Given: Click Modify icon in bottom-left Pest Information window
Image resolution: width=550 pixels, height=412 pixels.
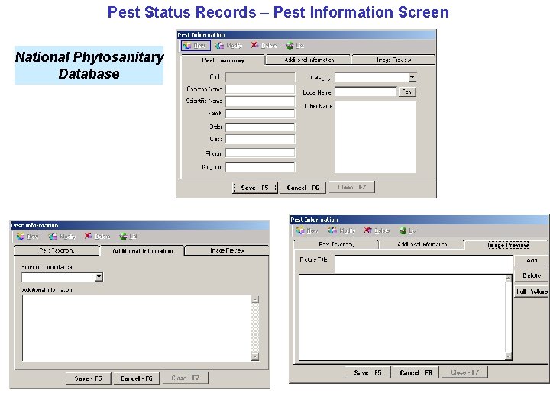Looking at the screenshot, I should [x=62, y=237].
